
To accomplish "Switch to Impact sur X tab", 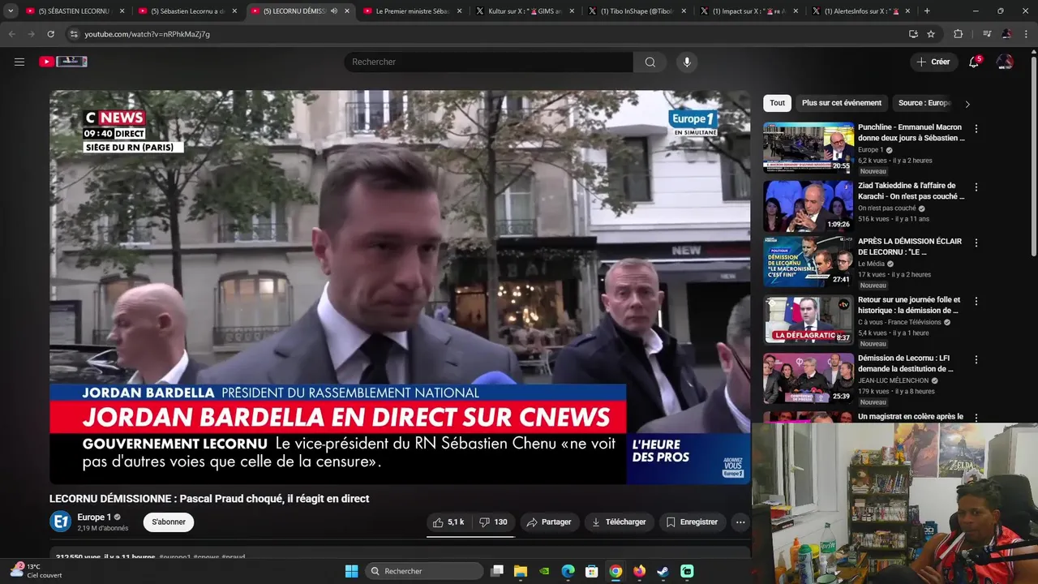I will (x=749, y=11).
